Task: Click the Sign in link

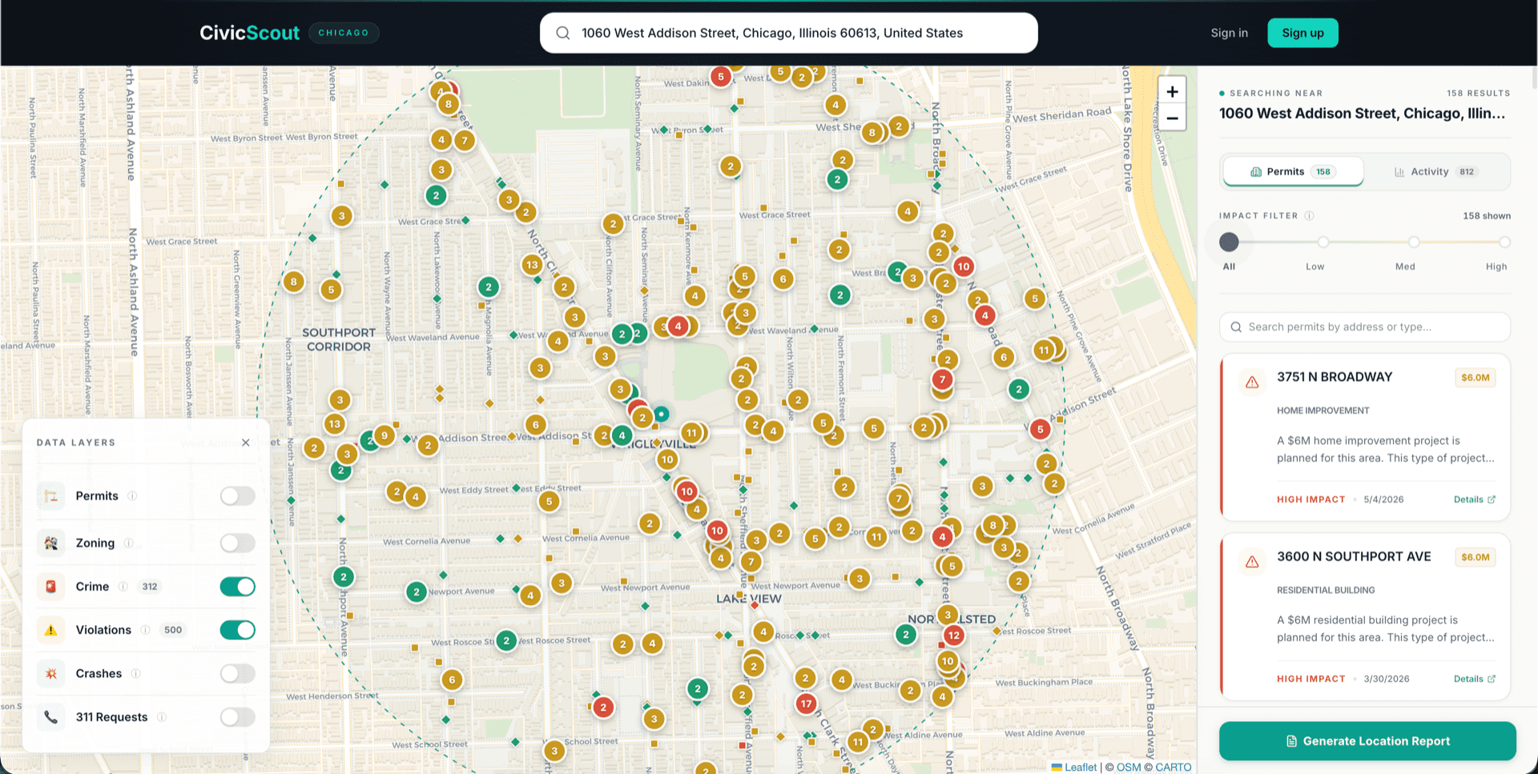Action: click(1229, 33)
